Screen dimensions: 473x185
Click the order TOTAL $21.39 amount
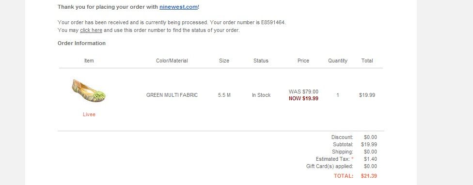coord(369,176)
